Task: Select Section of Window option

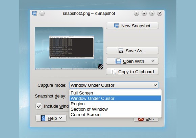Action: (x=115, y=109)
